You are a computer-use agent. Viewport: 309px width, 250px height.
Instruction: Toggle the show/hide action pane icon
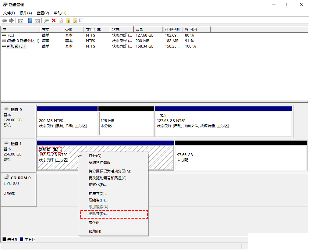click(37, 20)
